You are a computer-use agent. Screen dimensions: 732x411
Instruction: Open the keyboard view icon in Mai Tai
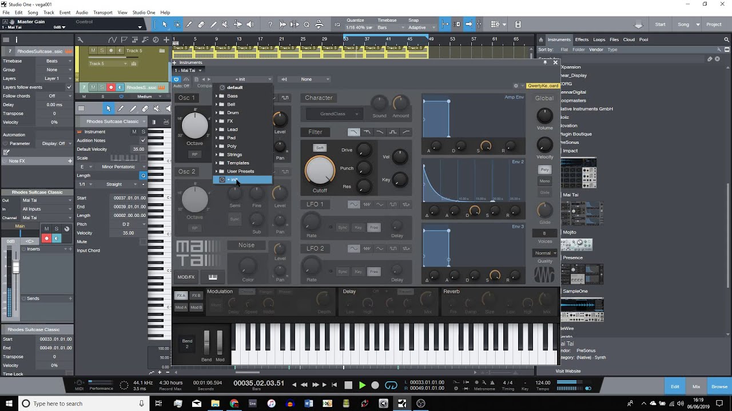click(x=213, y=277)
